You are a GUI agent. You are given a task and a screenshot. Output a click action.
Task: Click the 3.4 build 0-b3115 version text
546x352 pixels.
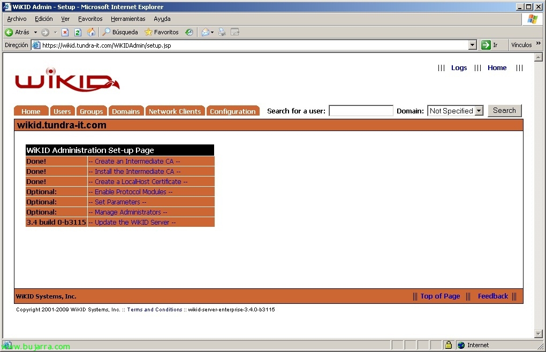56,222
